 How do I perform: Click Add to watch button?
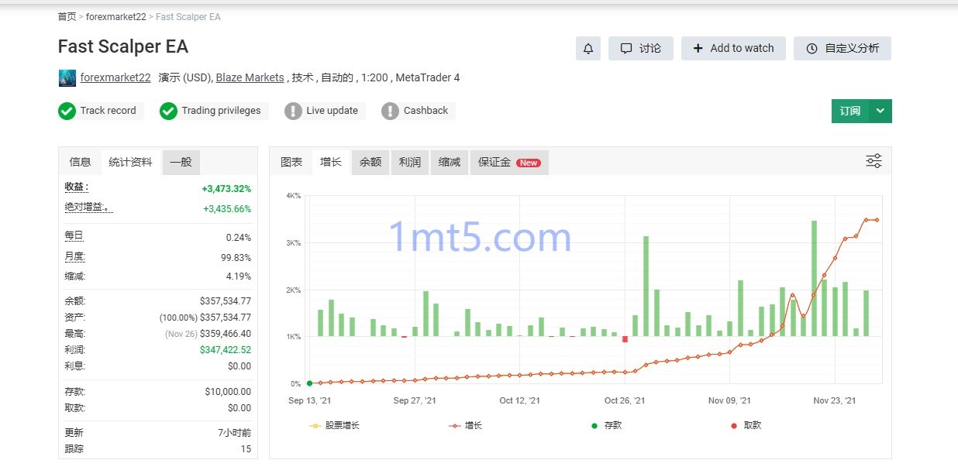(733, 48)
